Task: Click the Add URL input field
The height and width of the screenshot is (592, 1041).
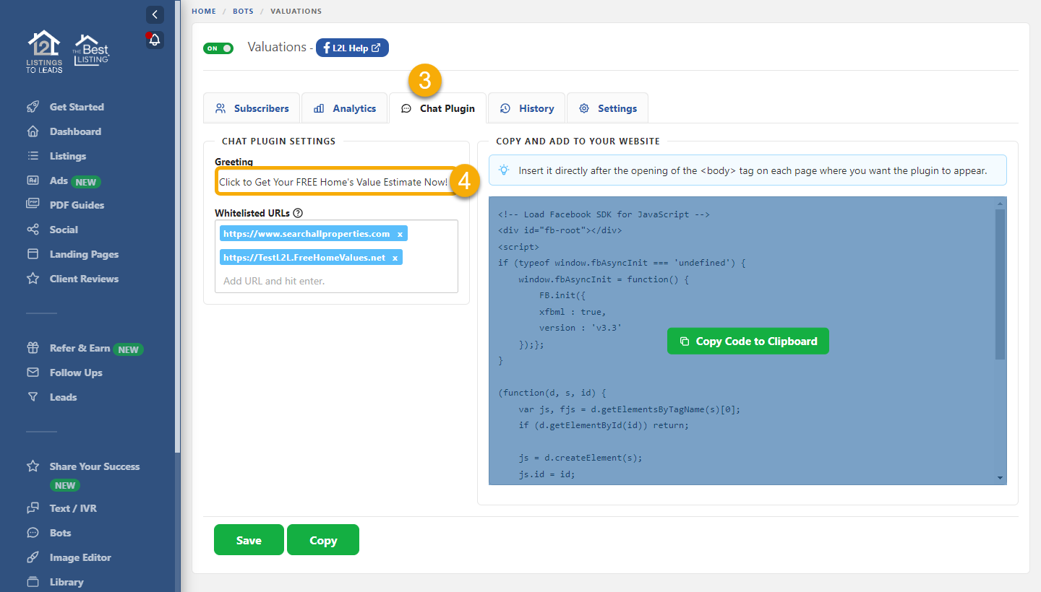Action: tap(336, 281)
